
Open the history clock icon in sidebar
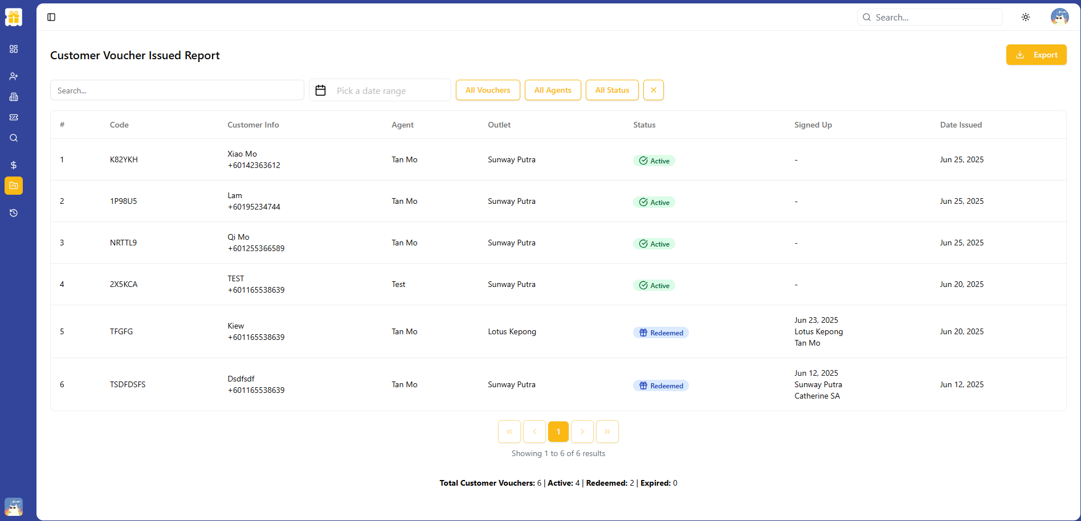click(14, 212)
